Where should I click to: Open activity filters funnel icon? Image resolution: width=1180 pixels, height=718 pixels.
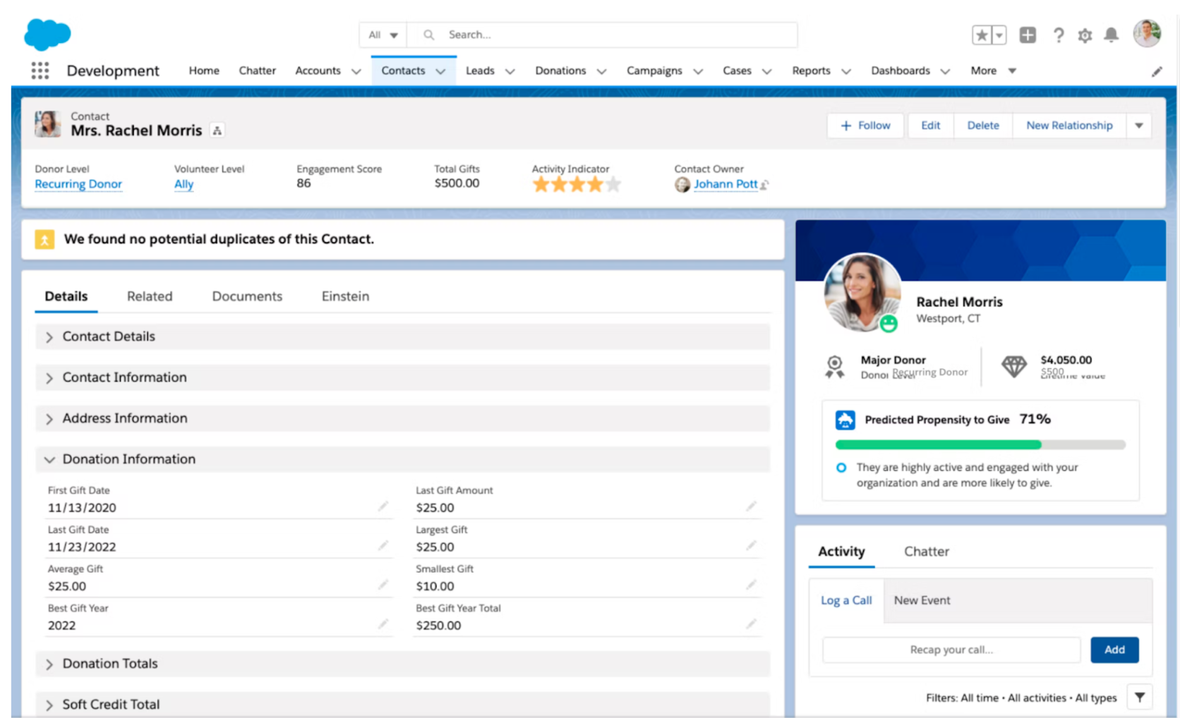(1141, 697)
